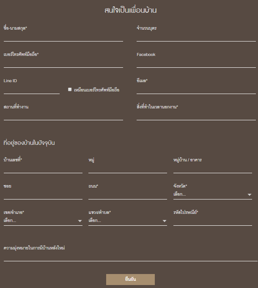Focus the จำนวนบุตร text field
The height and width of the screenshot is (288, 258).
pos(196,37)
